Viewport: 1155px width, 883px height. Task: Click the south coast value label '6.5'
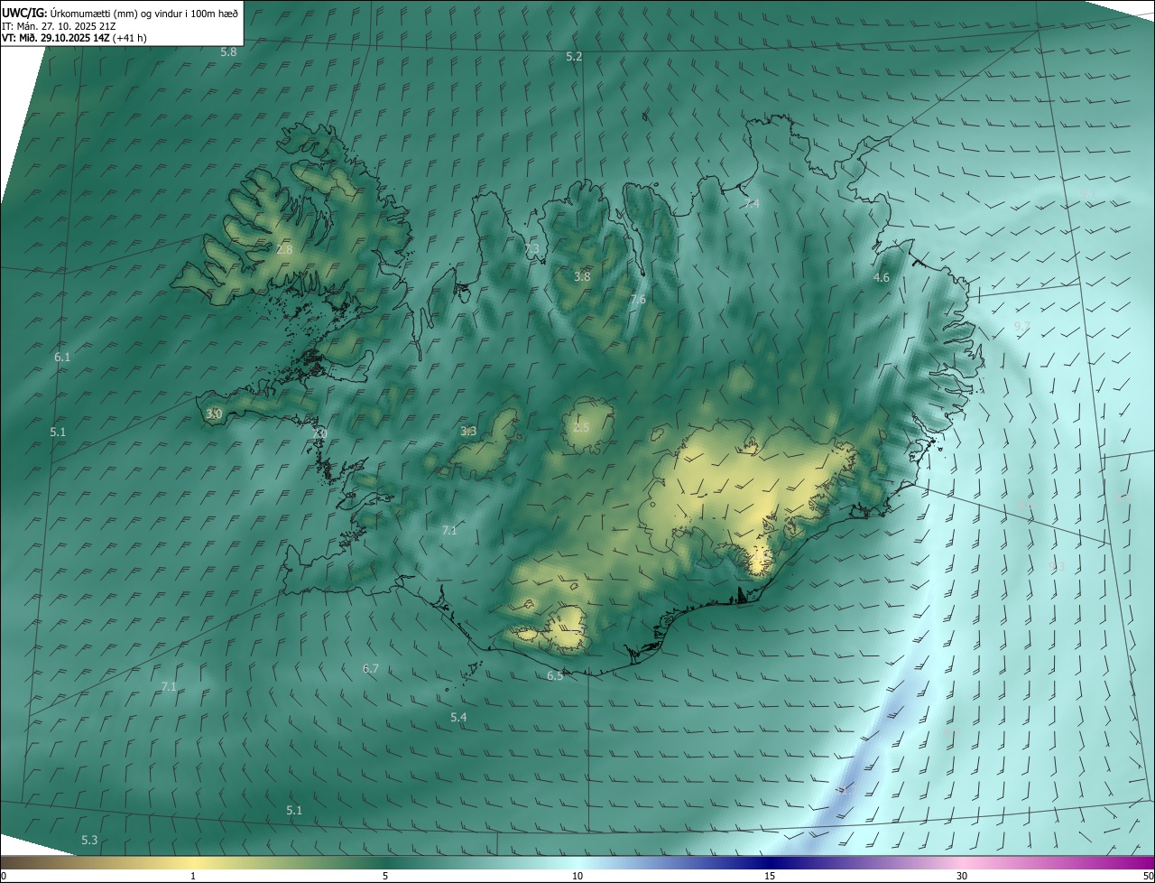tap(555, 676)
